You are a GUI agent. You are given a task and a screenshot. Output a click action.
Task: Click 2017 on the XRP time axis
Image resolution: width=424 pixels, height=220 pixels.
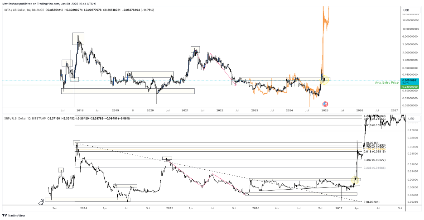click(x=339, y=208)
